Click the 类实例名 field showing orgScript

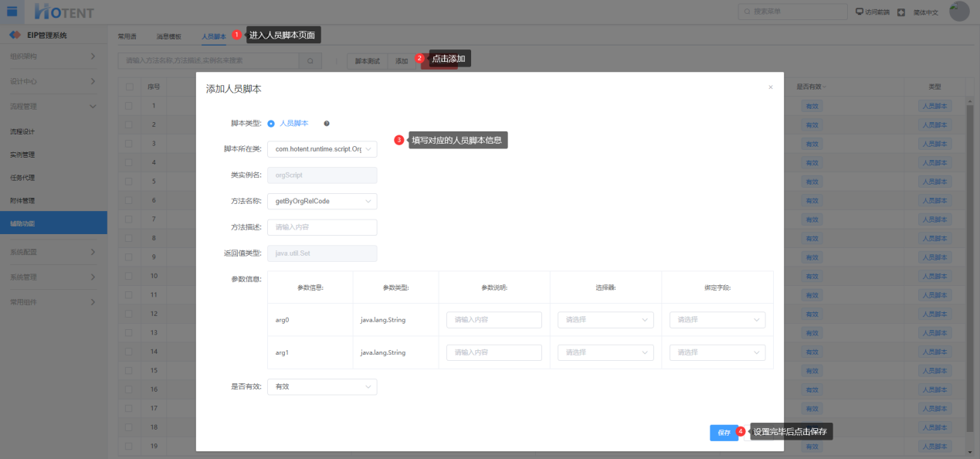click(x=322, y=175)
